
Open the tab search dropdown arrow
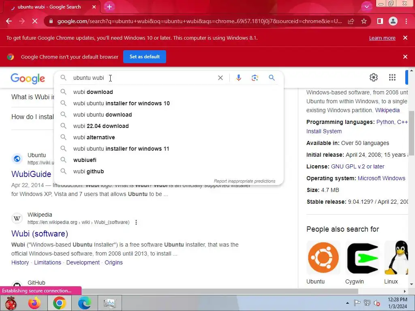366,7
